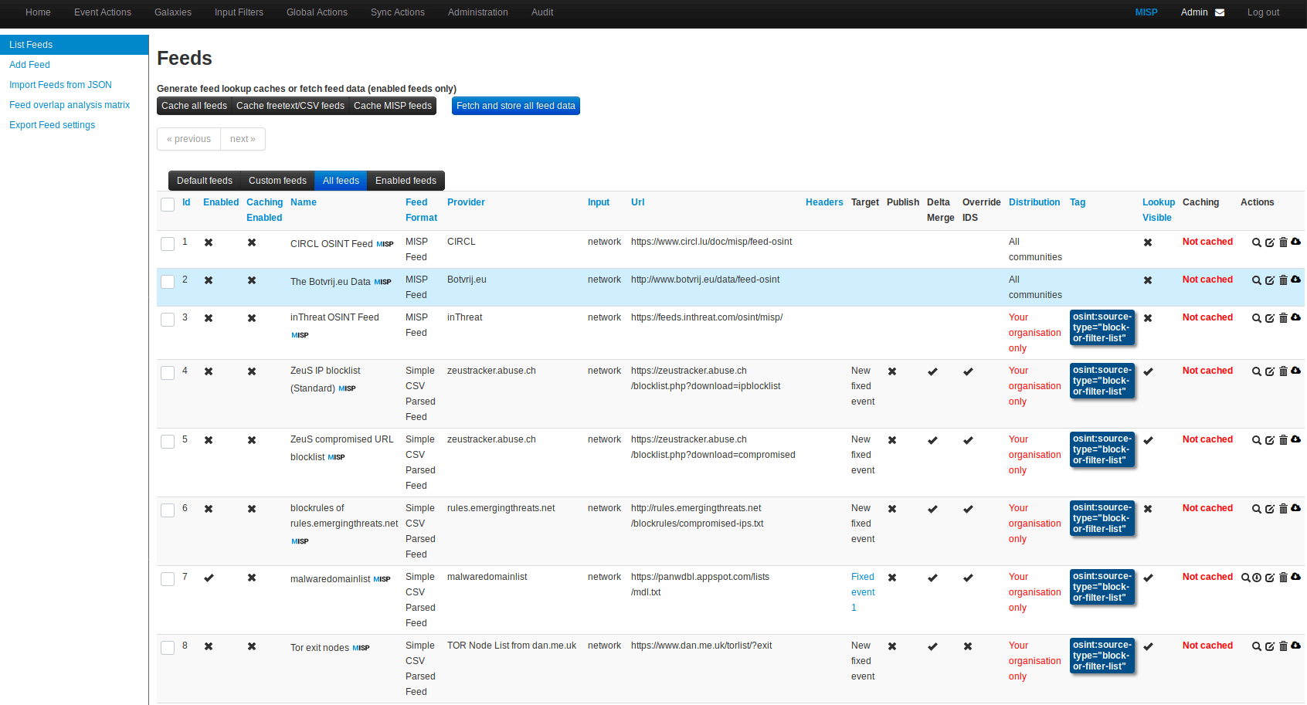Delete the rules.emergingthreats.net blockrules feed

point(1283,509)
